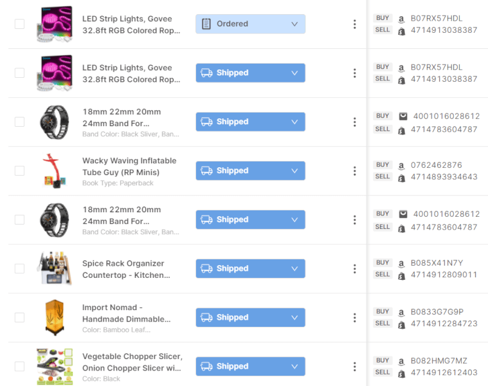Open Spice Rack Organizer Countertop product title
This screenshot has width=488, height=386.
click(x=126, y=269)
